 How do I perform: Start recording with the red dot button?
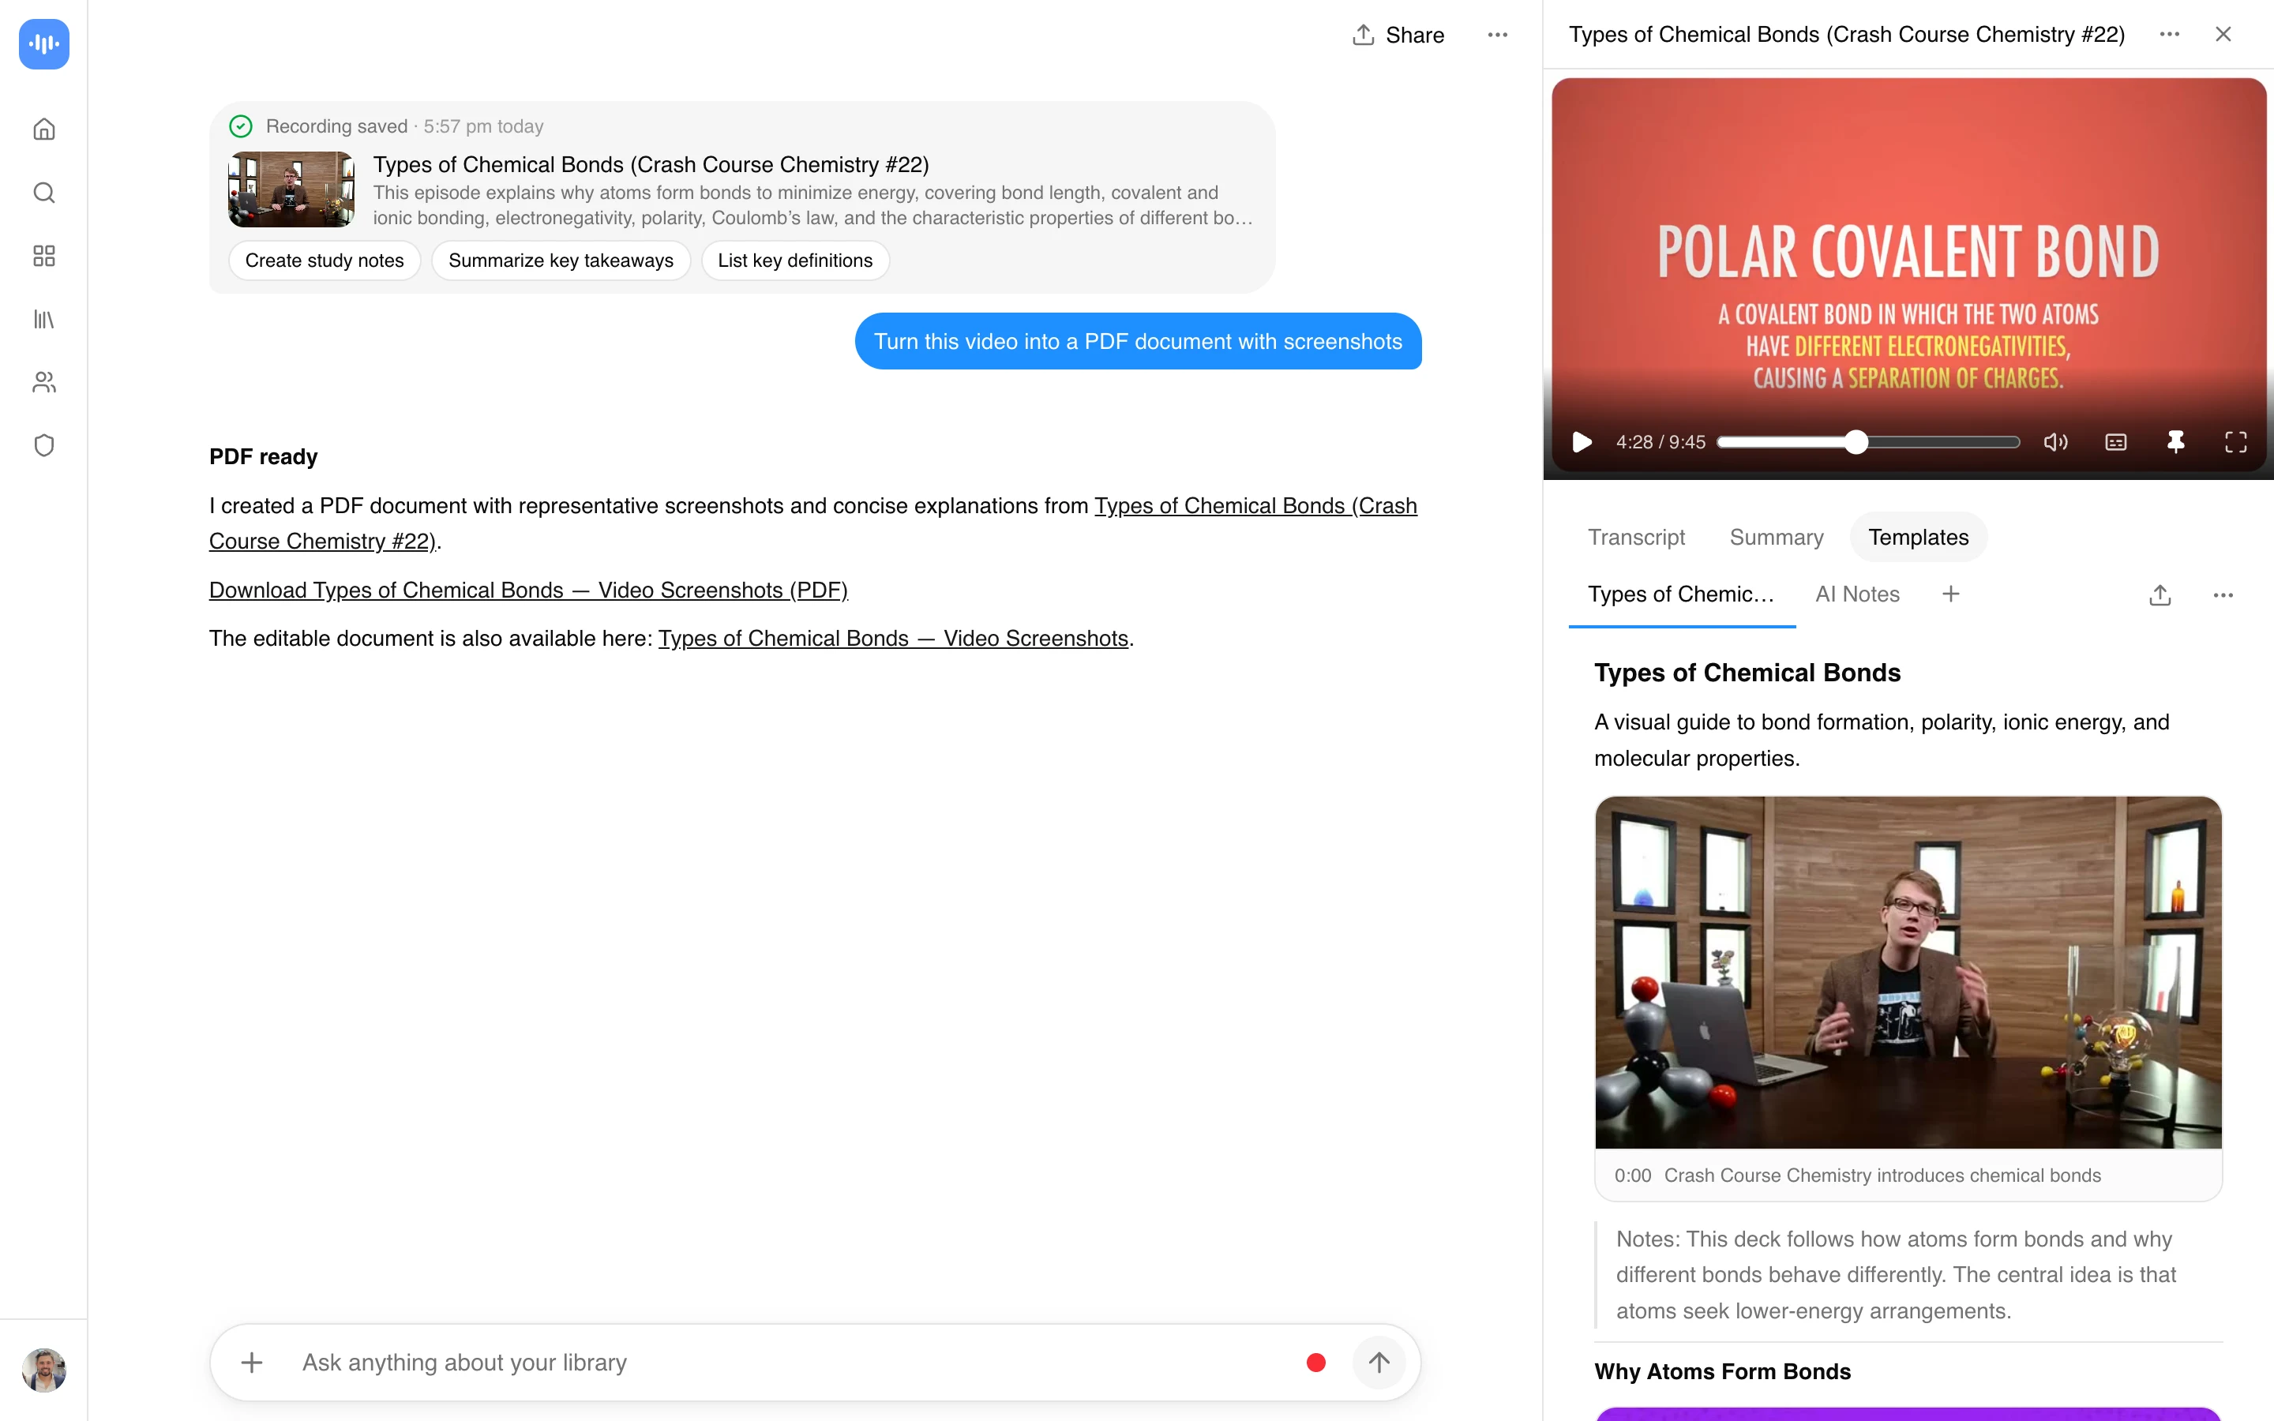point(1315,1362)
